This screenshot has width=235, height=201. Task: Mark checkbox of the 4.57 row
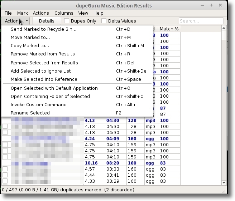pos(5,169)
